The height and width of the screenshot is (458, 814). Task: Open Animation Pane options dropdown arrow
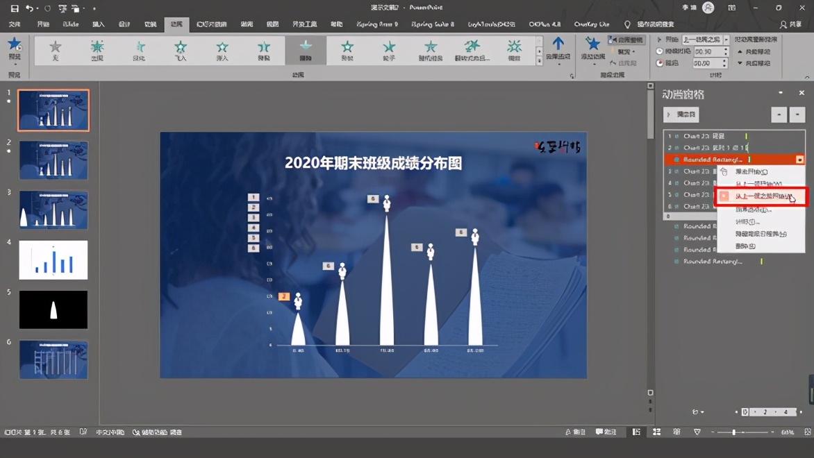tap(780, 93)
